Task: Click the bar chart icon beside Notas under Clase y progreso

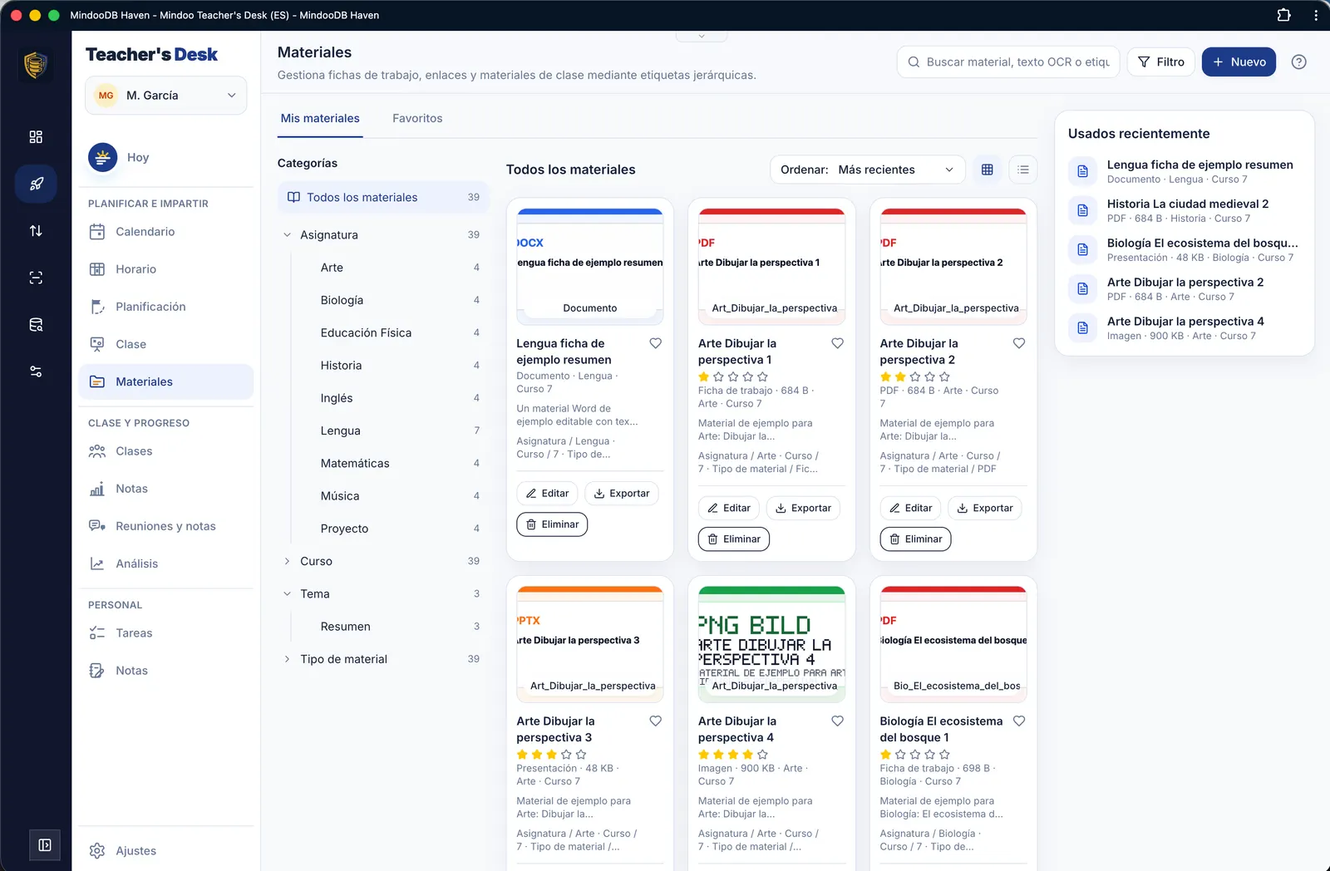Action: [97, 489]
